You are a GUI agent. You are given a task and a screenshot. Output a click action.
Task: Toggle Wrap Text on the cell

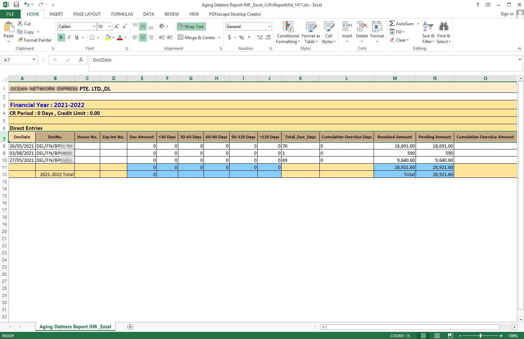point(191,27)
